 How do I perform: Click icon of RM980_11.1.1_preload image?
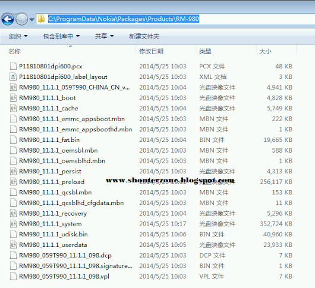point(13,182)
